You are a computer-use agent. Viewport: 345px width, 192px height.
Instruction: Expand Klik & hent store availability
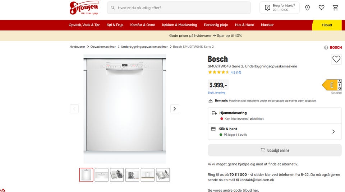275,132
